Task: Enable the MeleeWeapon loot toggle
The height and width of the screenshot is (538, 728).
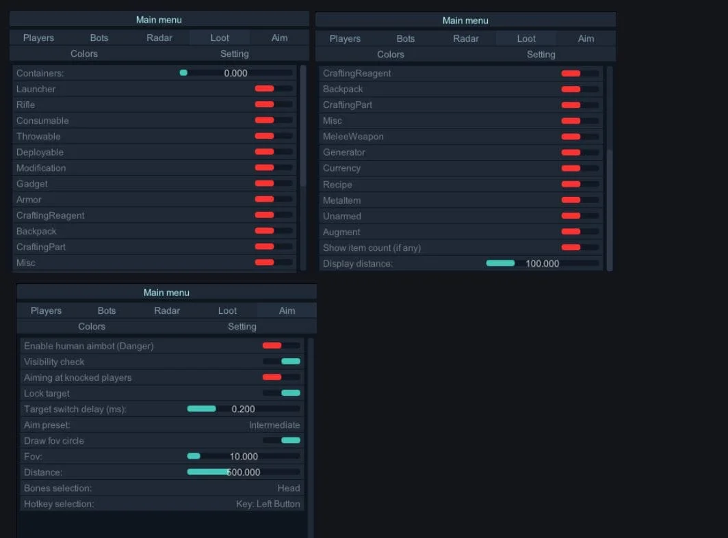Action: pyautogui.click(x=580, y=137)
